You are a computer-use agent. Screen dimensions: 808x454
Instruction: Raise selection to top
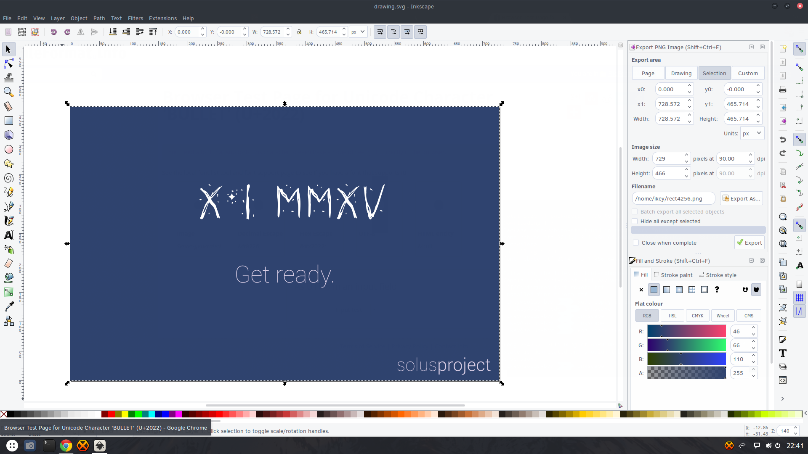153,32
